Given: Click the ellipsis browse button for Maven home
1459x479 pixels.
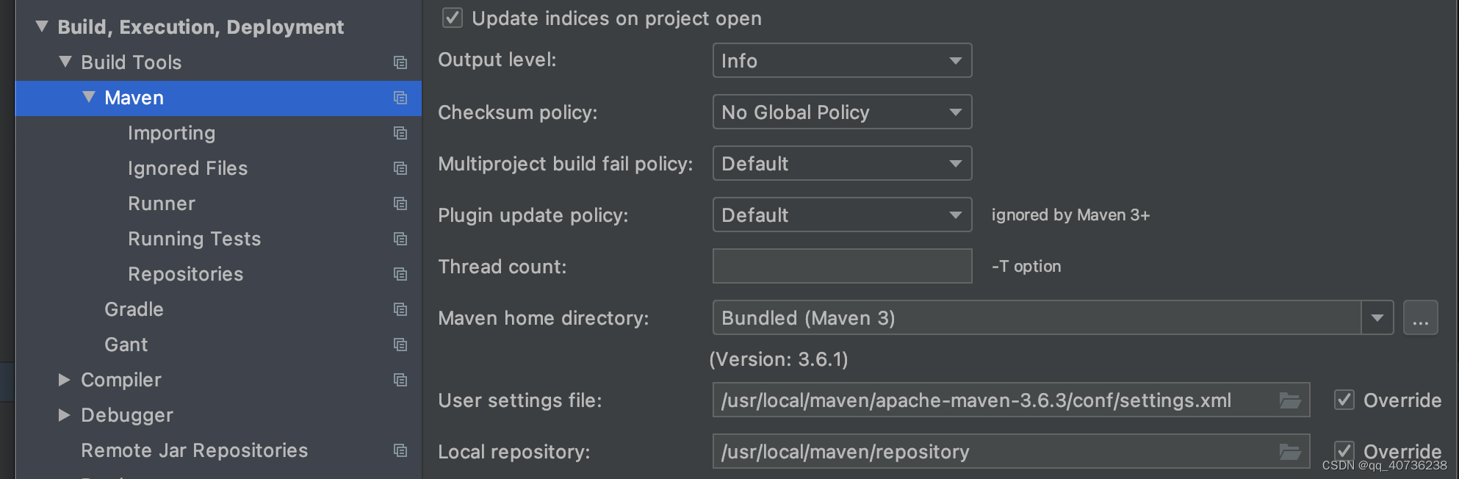Looking at the screenshot, I should [1420, 317].
